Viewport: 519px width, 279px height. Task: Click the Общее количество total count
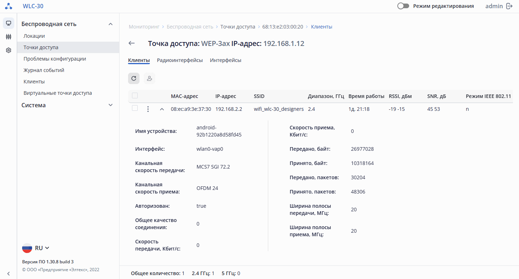point(158,273)
